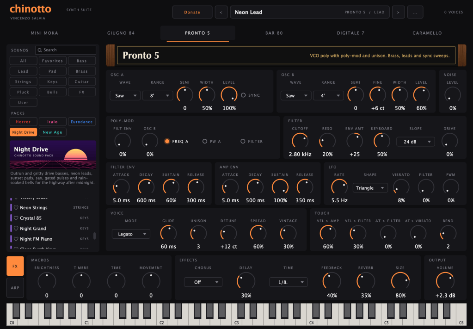Image resolution: width=473 pixels, height=329 pixels.
Task: Click the output Volume knob
Action: pos(445,281)
